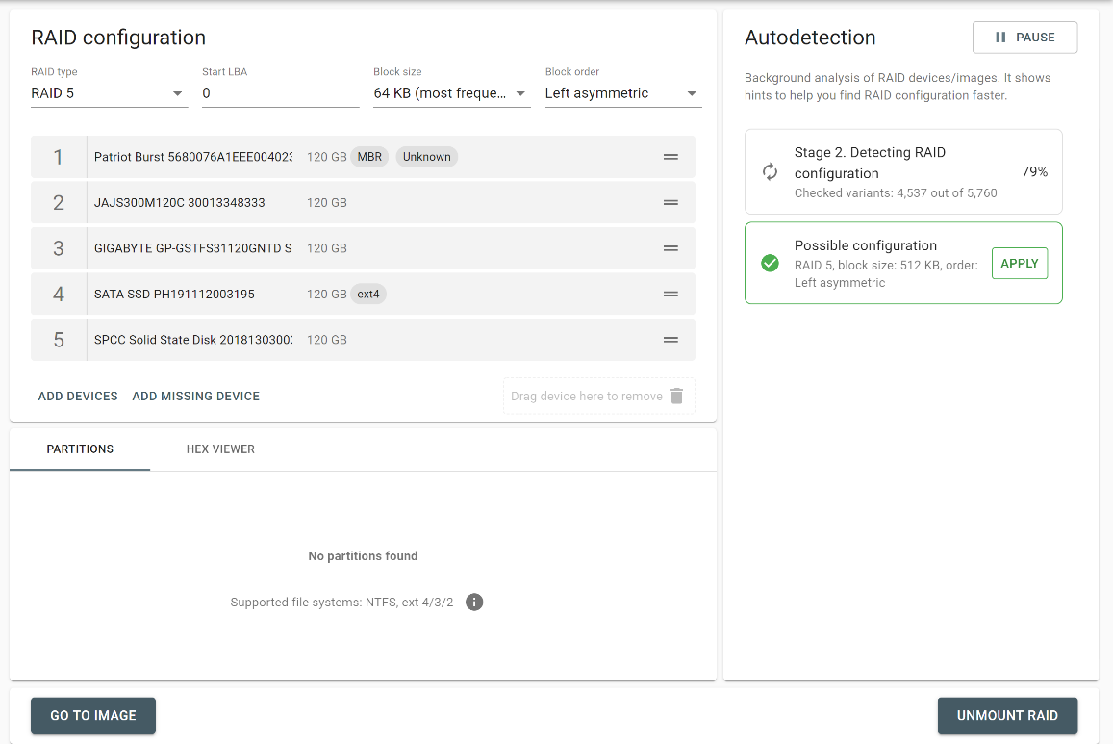Open the RAID type dropdown
The height and width of the screenshot is (744, 1113).
(110, 93)
